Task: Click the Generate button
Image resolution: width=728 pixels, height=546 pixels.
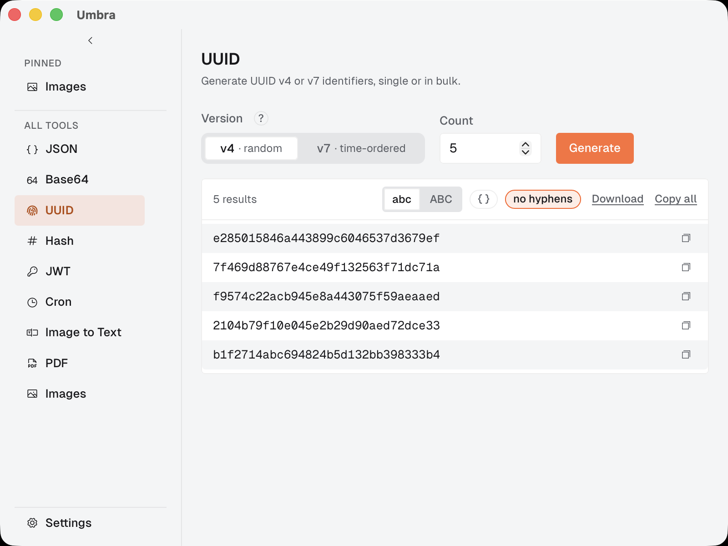Action: pyautogui.click(x=595, y=148)
